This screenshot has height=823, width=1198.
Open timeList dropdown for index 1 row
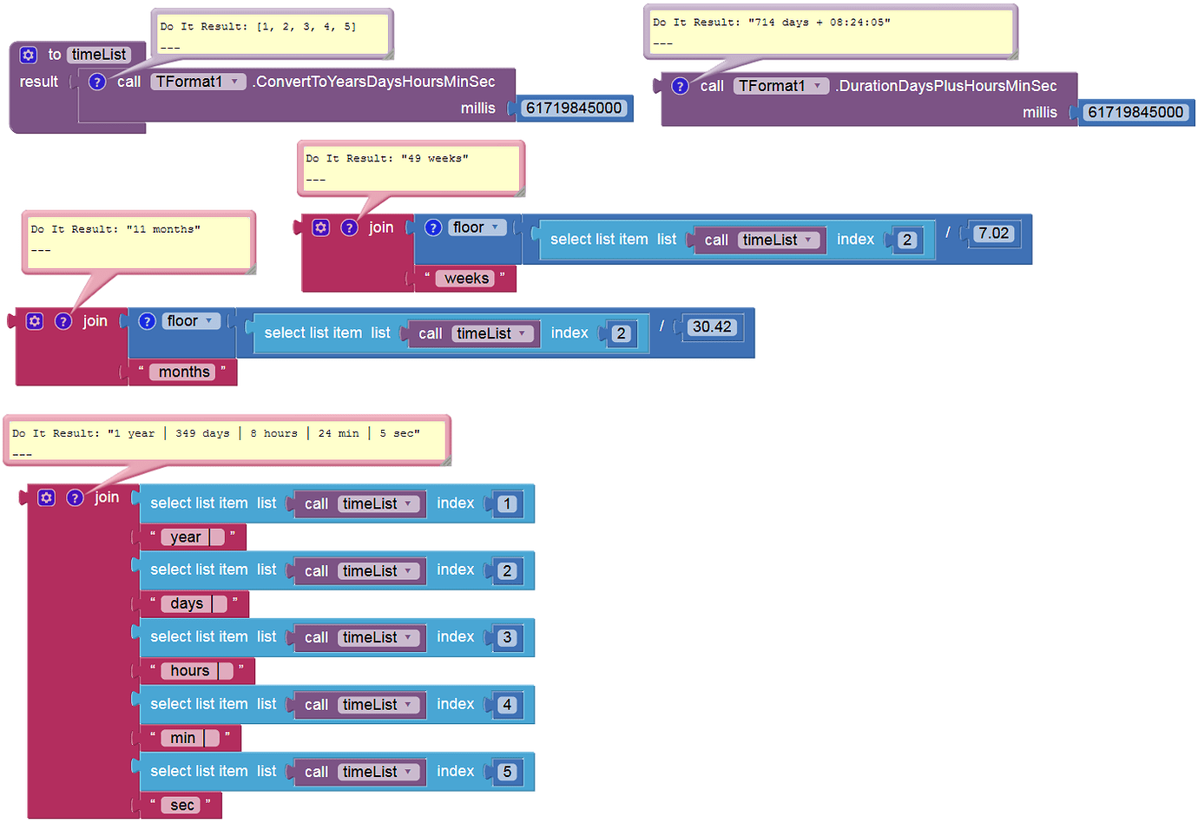[378, 504]
